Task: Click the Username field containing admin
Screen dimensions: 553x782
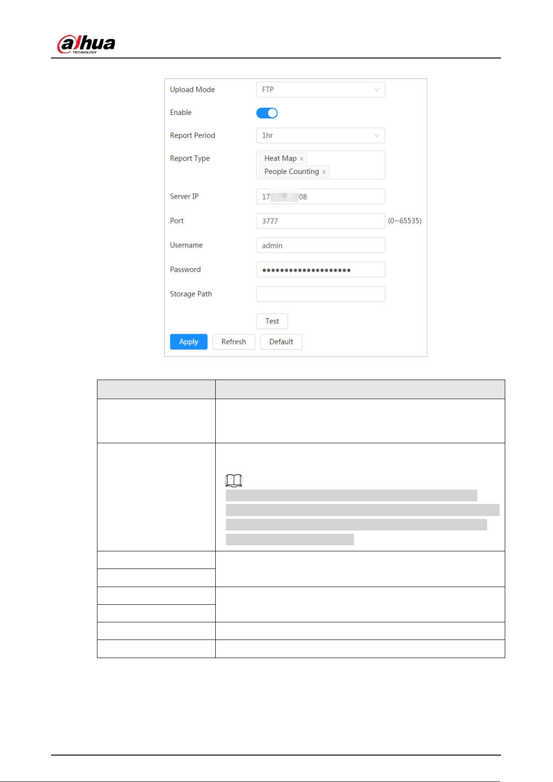Action: [321, 245]
